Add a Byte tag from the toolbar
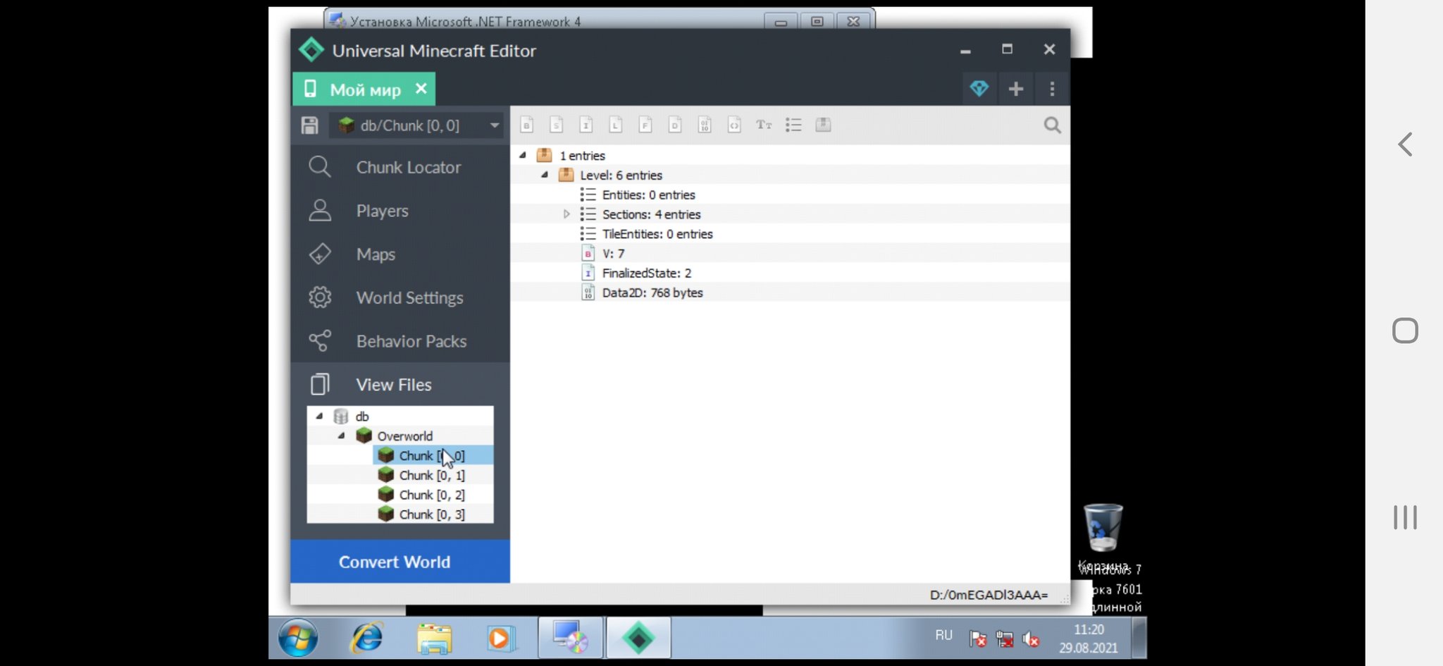 pos(526,125)
